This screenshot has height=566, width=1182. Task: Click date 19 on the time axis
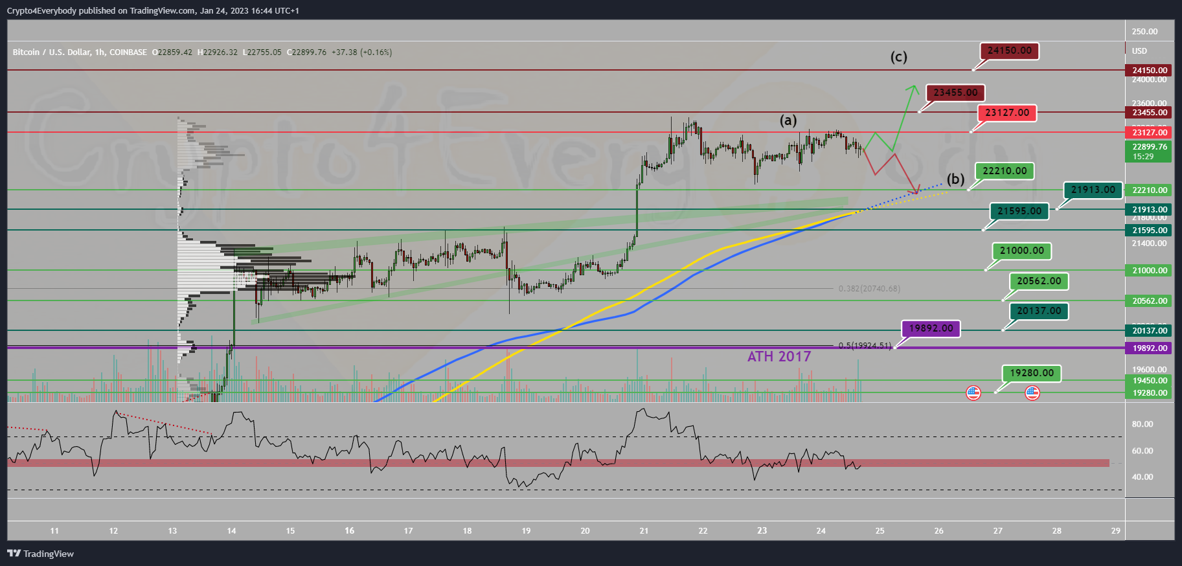[x=526, y=531]
